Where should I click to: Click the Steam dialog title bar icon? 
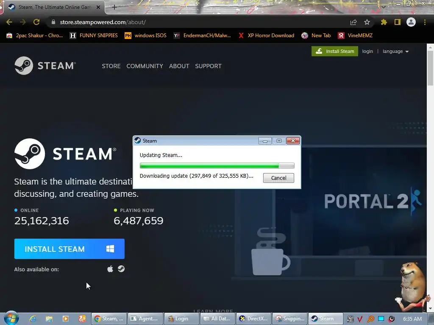coord(138,140)
